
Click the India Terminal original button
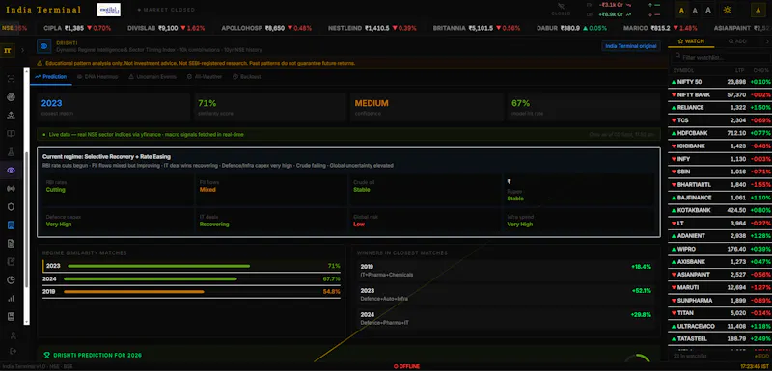click(631, 46)
